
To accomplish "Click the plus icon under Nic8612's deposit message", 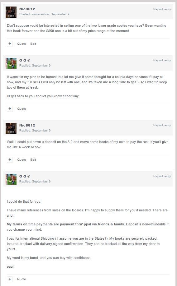I will [x=10, y=159].
